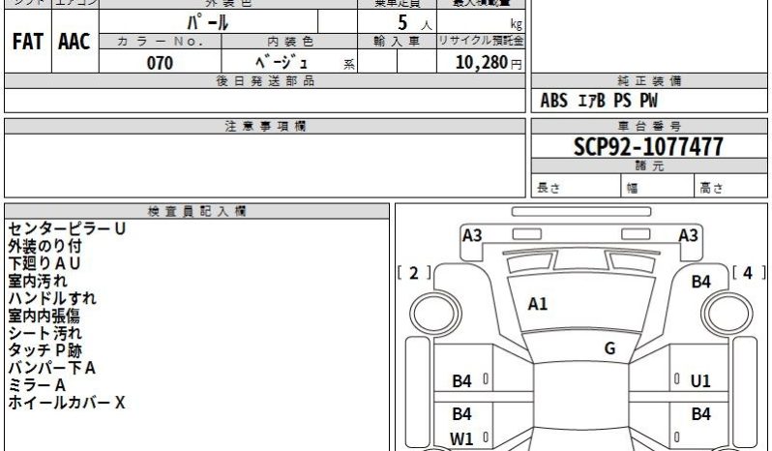Click the upper-left A3 bumper mark
This screenshot has height=451, width=772.
click(472, 235)
